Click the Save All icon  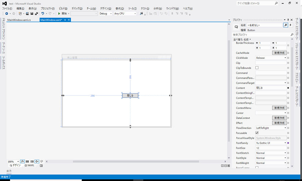36,13
